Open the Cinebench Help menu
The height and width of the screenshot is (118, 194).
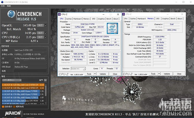[9, 6]
